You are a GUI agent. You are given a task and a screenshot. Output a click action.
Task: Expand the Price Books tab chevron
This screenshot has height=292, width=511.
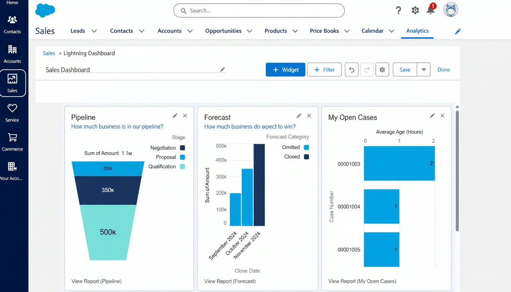(x=346, y=31)
